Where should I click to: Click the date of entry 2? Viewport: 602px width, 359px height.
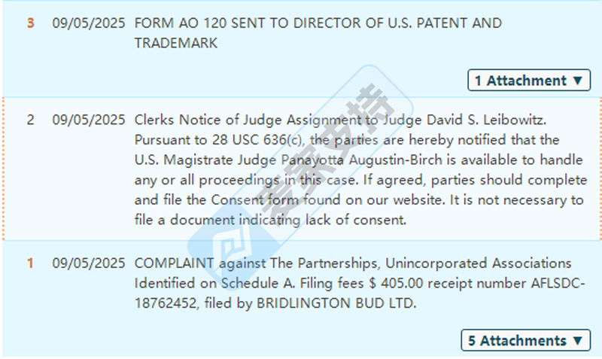(89, 120)
